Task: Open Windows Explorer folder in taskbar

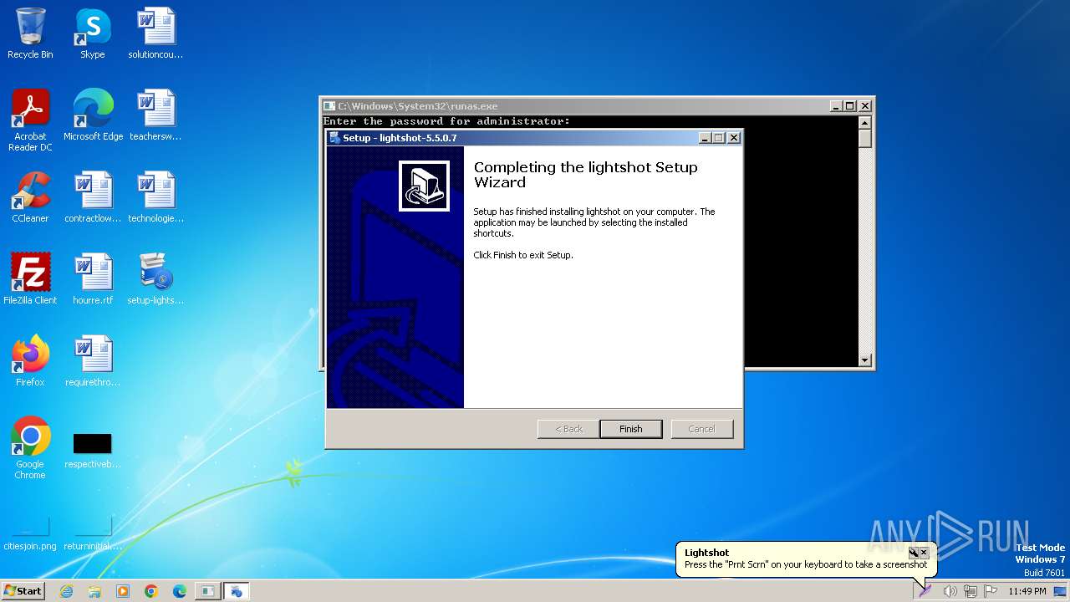Action: pos(94,591)
